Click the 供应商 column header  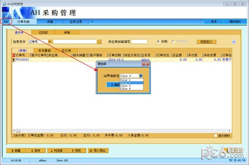click(x=60, y=55)
